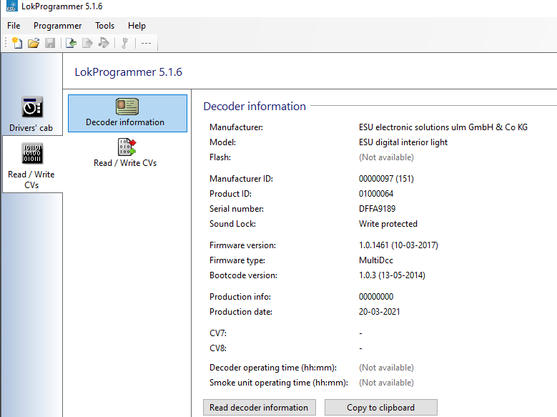Click the Decoder operating time label
The height and width of the screenshot is (417, 557).
(x=273, y=368)
